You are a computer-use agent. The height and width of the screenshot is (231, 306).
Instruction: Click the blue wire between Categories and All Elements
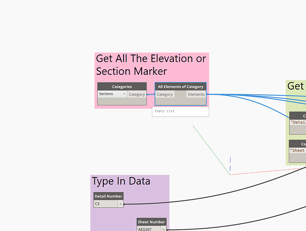click(x=151, y=94)
